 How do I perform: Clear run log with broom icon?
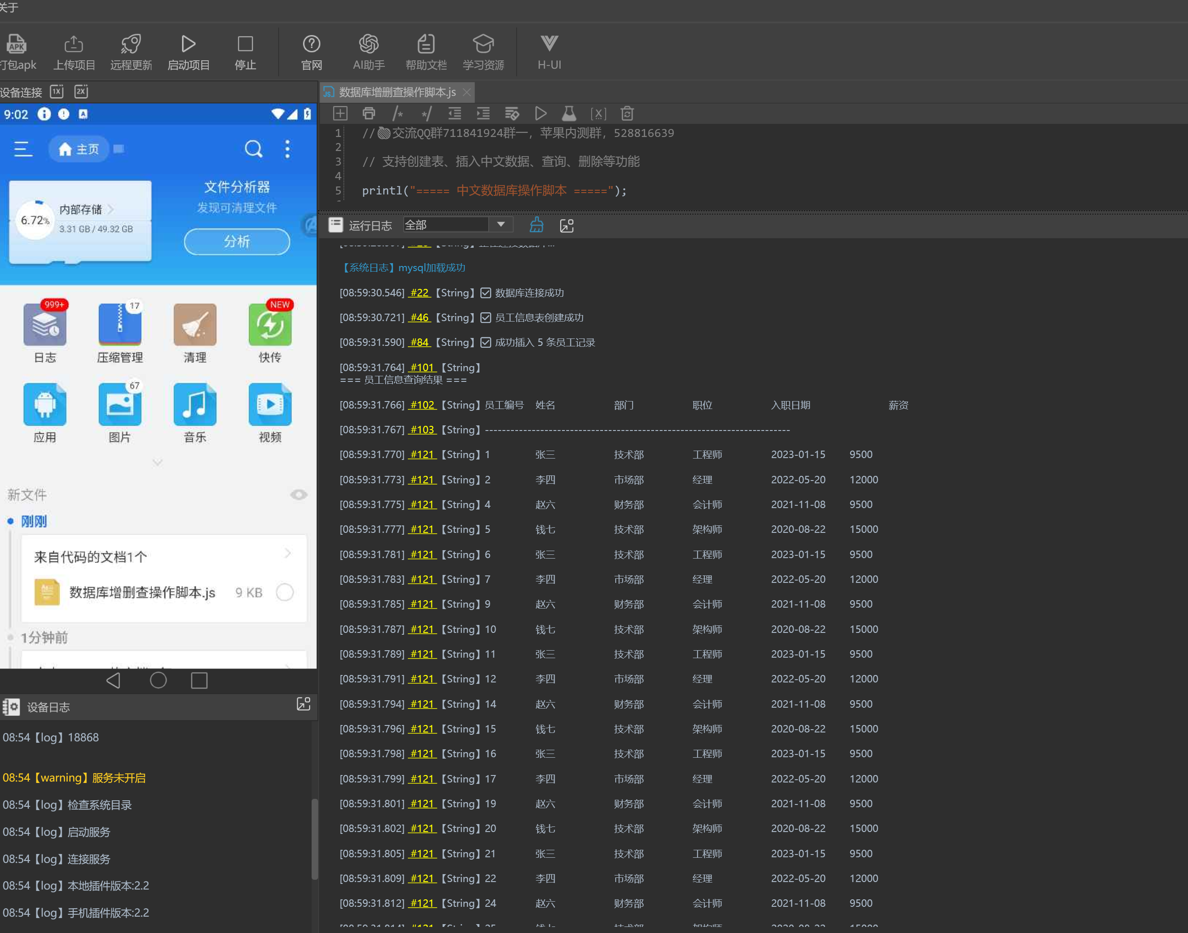tap(536, 225)
